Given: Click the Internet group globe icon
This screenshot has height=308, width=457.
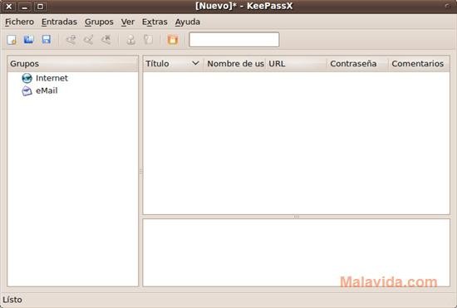Looking at the screenshot, I should pos(27,78).
